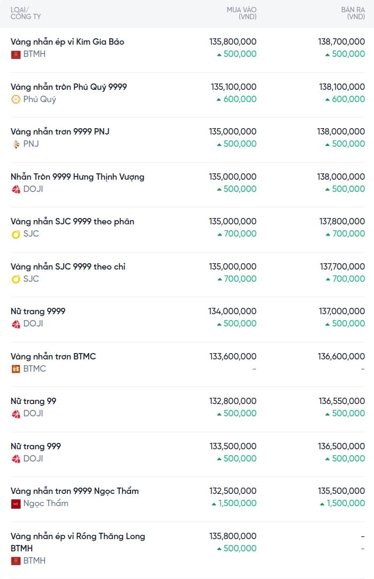Image resolution: width=374 pixels, height=579 pixels.
Task: Click the Phú Quý company logo icon
Action: click(16, 99)
